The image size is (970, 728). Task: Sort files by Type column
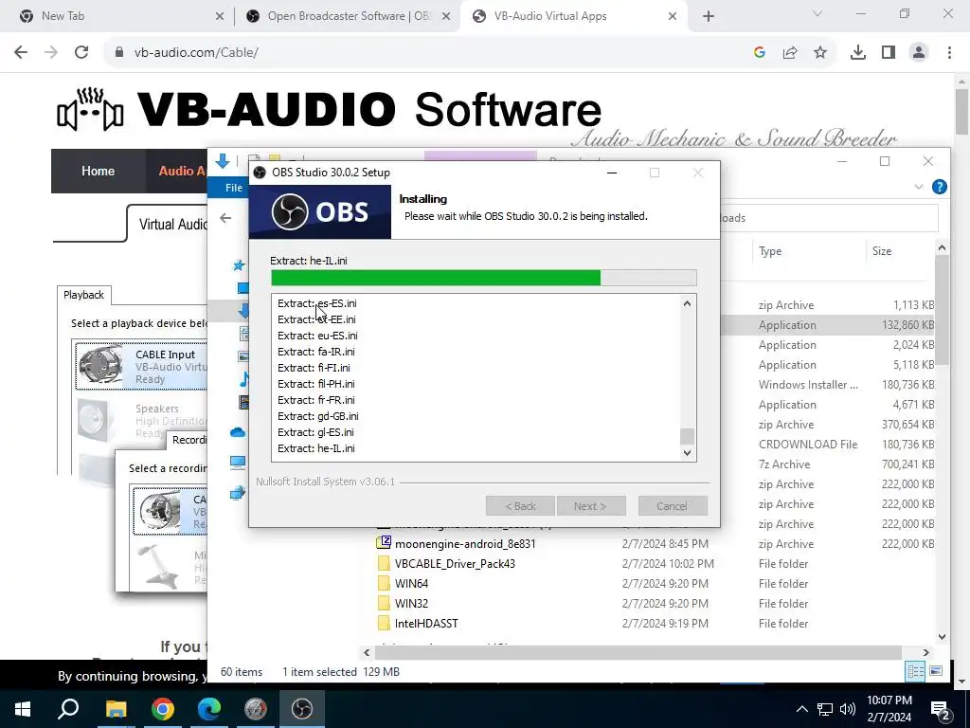(x=770, y=250)
